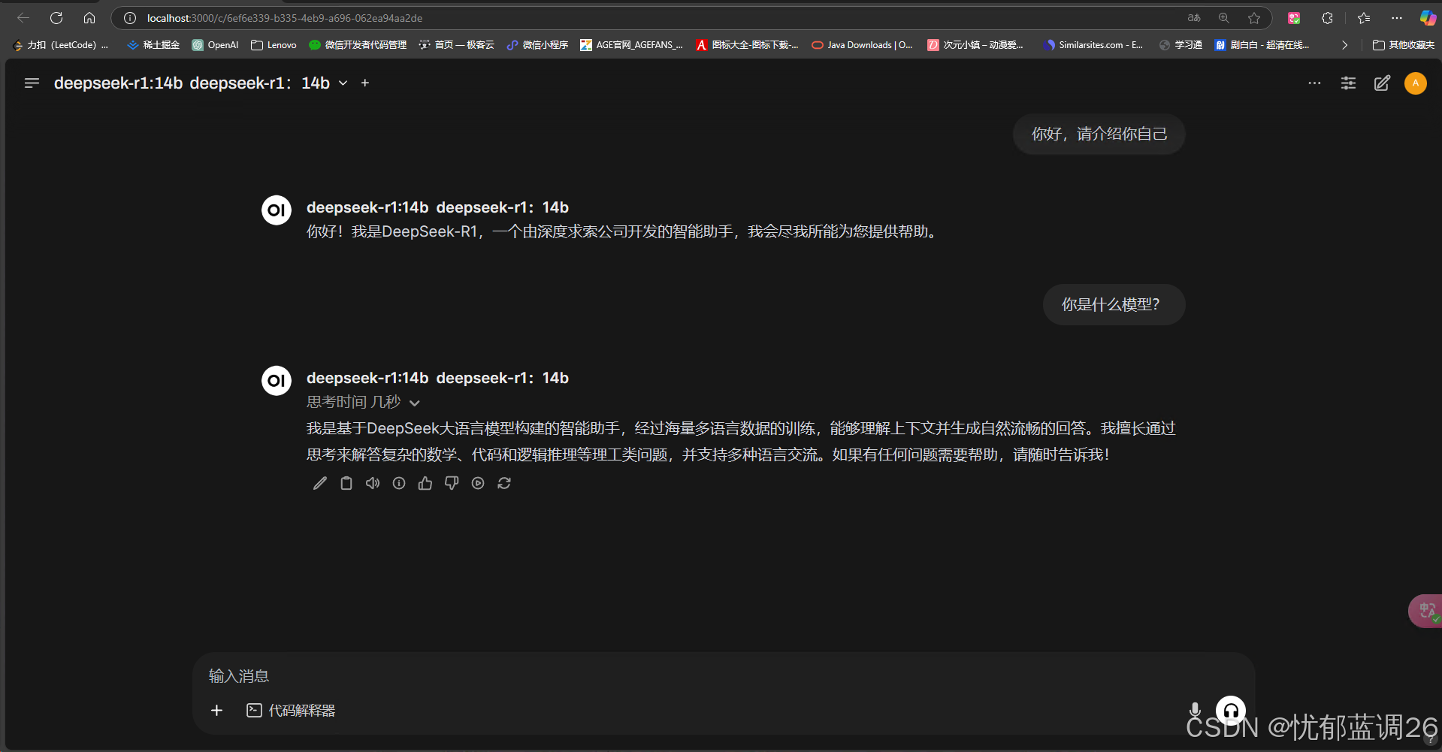Image resolution: width=1442 pixels, height=752 pixels.
Task: Toggle the 代码解释器 code interpreter button
Action: [x=291, y=710]
